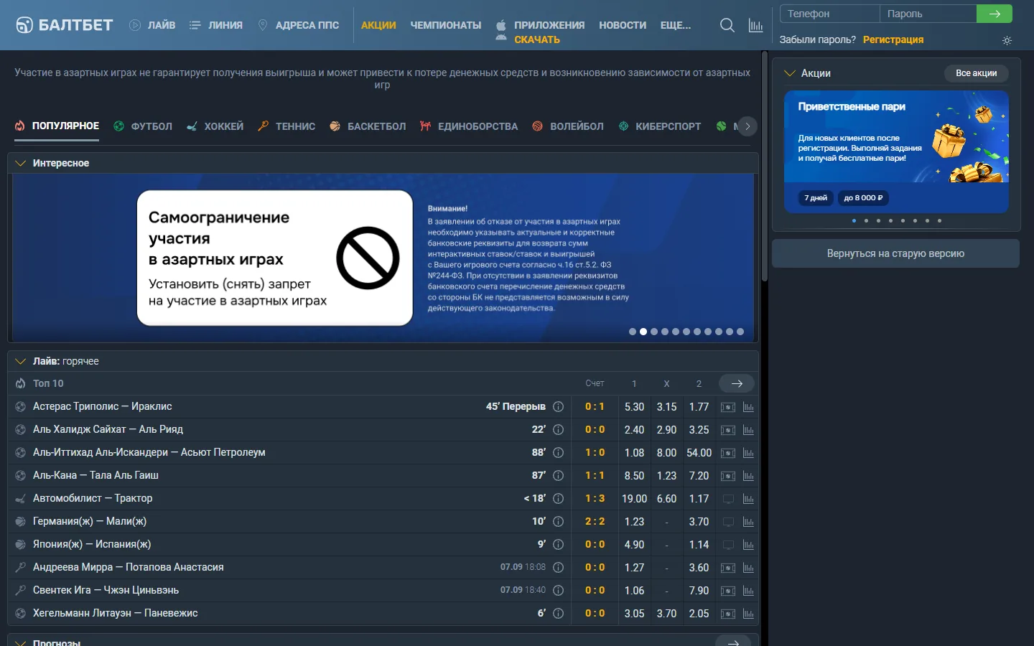The width and height of the screenshot is (1034, 646).
Task: Switch to the Хоккей tab
Action: click(x=215, y=126)
